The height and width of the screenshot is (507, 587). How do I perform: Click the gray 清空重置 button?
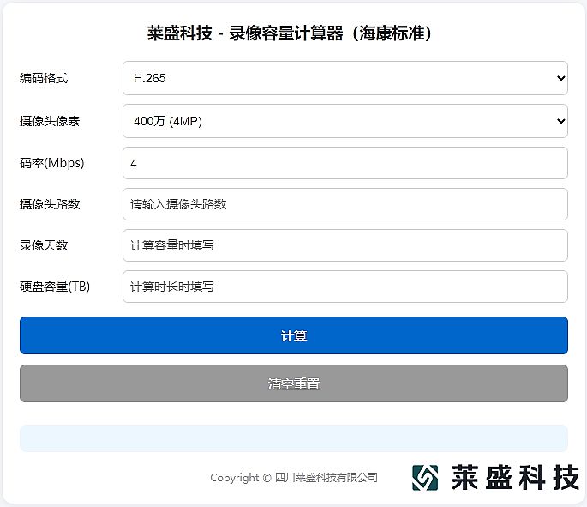(294, 383)
